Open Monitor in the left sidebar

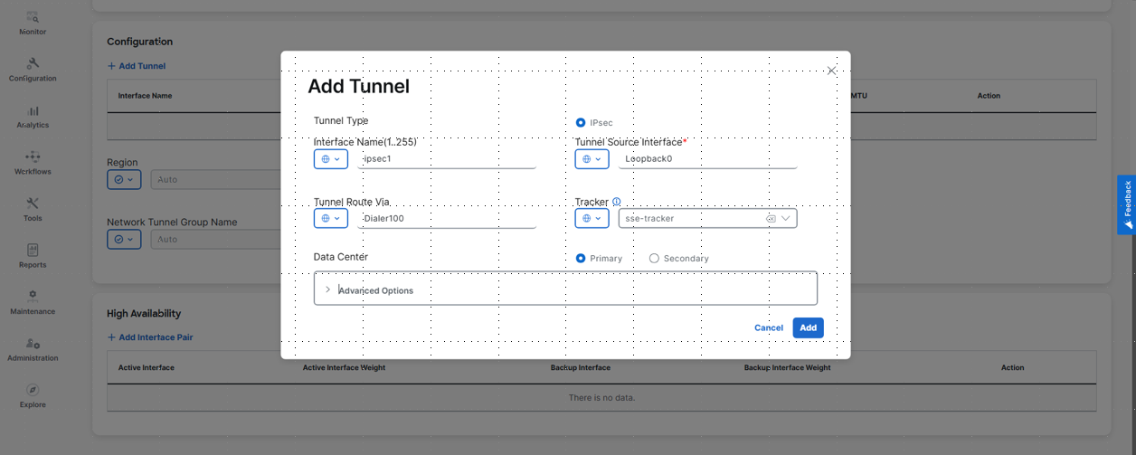coord(33,22)
